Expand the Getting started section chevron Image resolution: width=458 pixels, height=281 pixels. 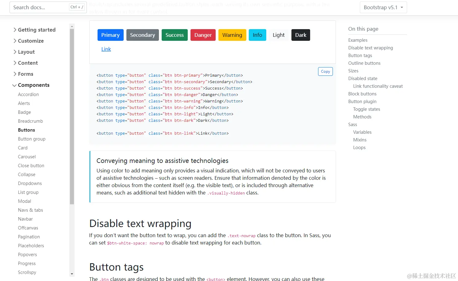(15, 30)
